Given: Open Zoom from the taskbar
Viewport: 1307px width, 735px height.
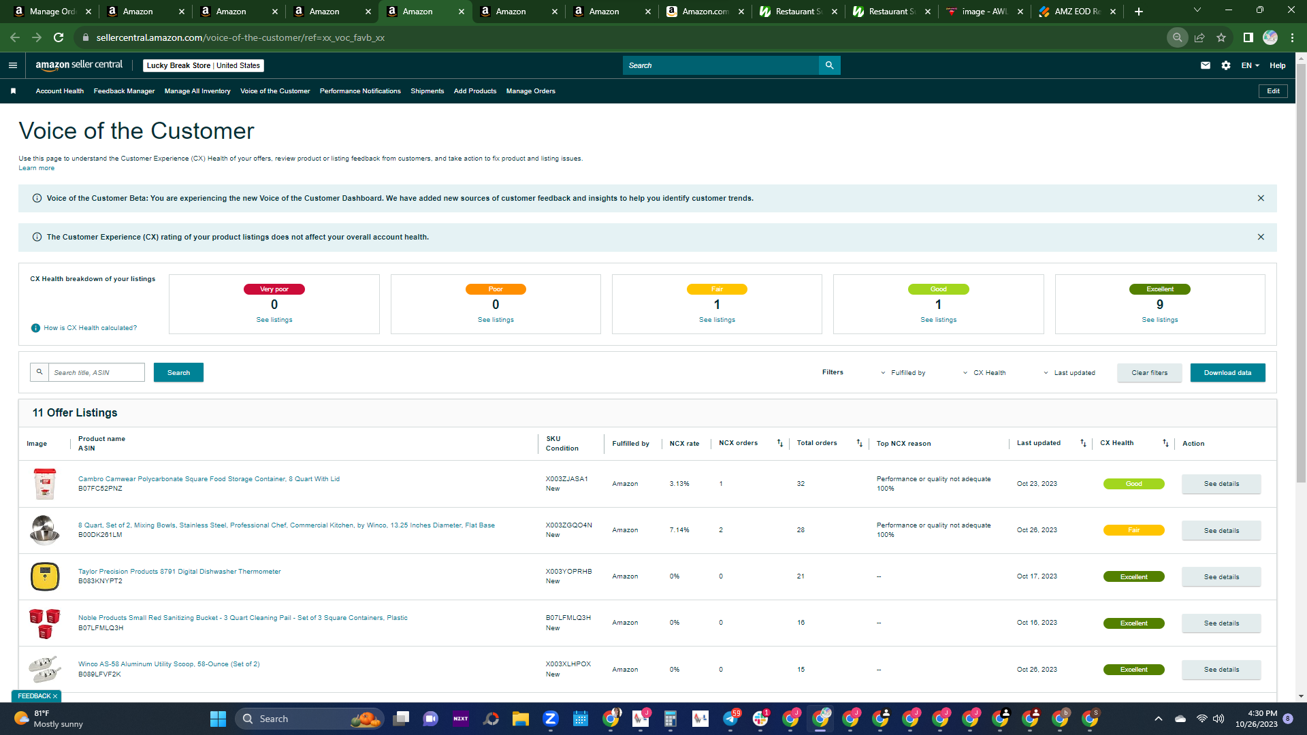Looking at the screenshot, I should click(551, 719).
